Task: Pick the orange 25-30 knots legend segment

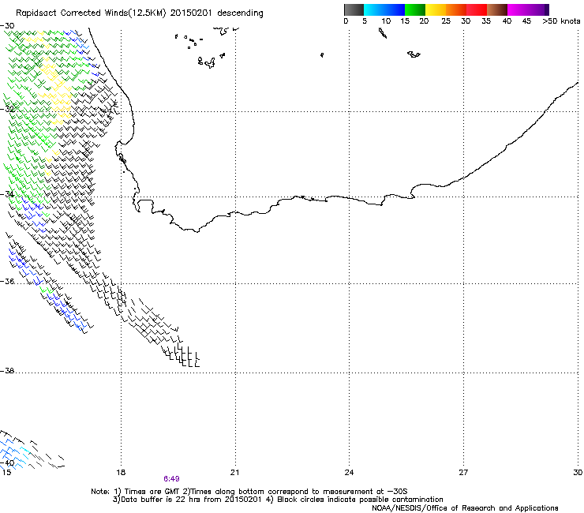Action: [x=456, y=9]
